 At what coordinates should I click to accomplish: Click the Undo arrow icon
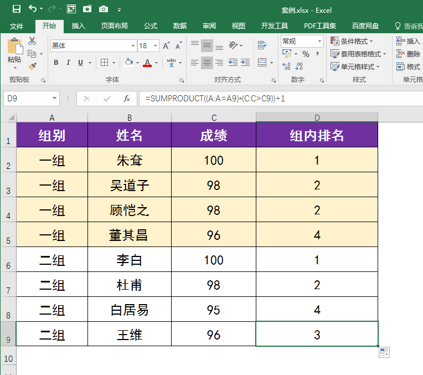[x=33, y=9]
